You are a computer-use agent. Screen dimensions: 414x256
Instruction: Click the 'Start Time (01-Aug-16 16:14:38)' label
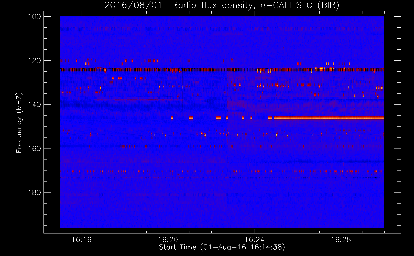click(222, 247)
